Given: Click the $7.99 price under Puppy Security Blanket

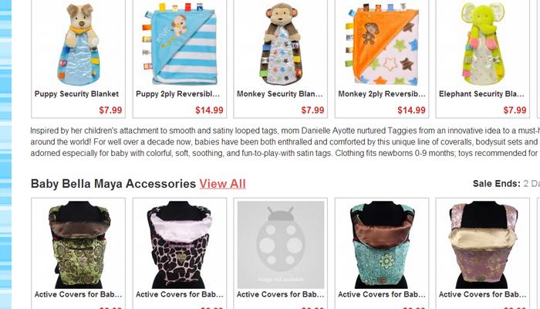Looking at the screenshot, I should click(110, 110).
